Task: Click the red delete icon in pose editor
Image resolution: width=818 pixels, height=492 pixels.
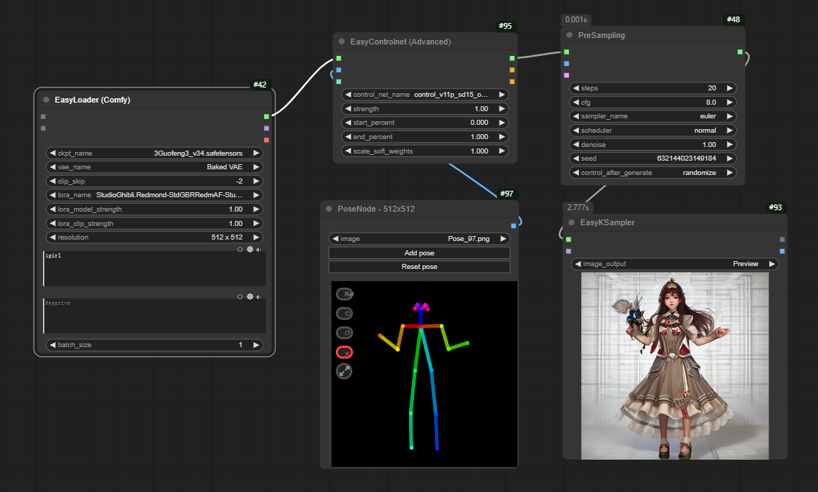Action: coord(344,352)
